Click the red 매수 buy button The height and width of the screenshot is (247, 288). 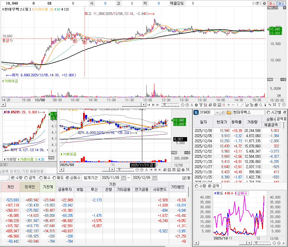[x=272, y=3]
